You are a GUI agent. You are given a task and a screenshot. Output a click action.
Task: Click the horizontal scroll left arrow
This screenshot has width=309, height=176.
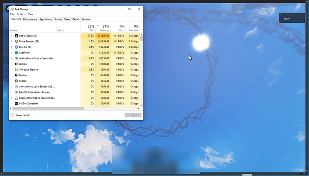(x=11, y=109)
